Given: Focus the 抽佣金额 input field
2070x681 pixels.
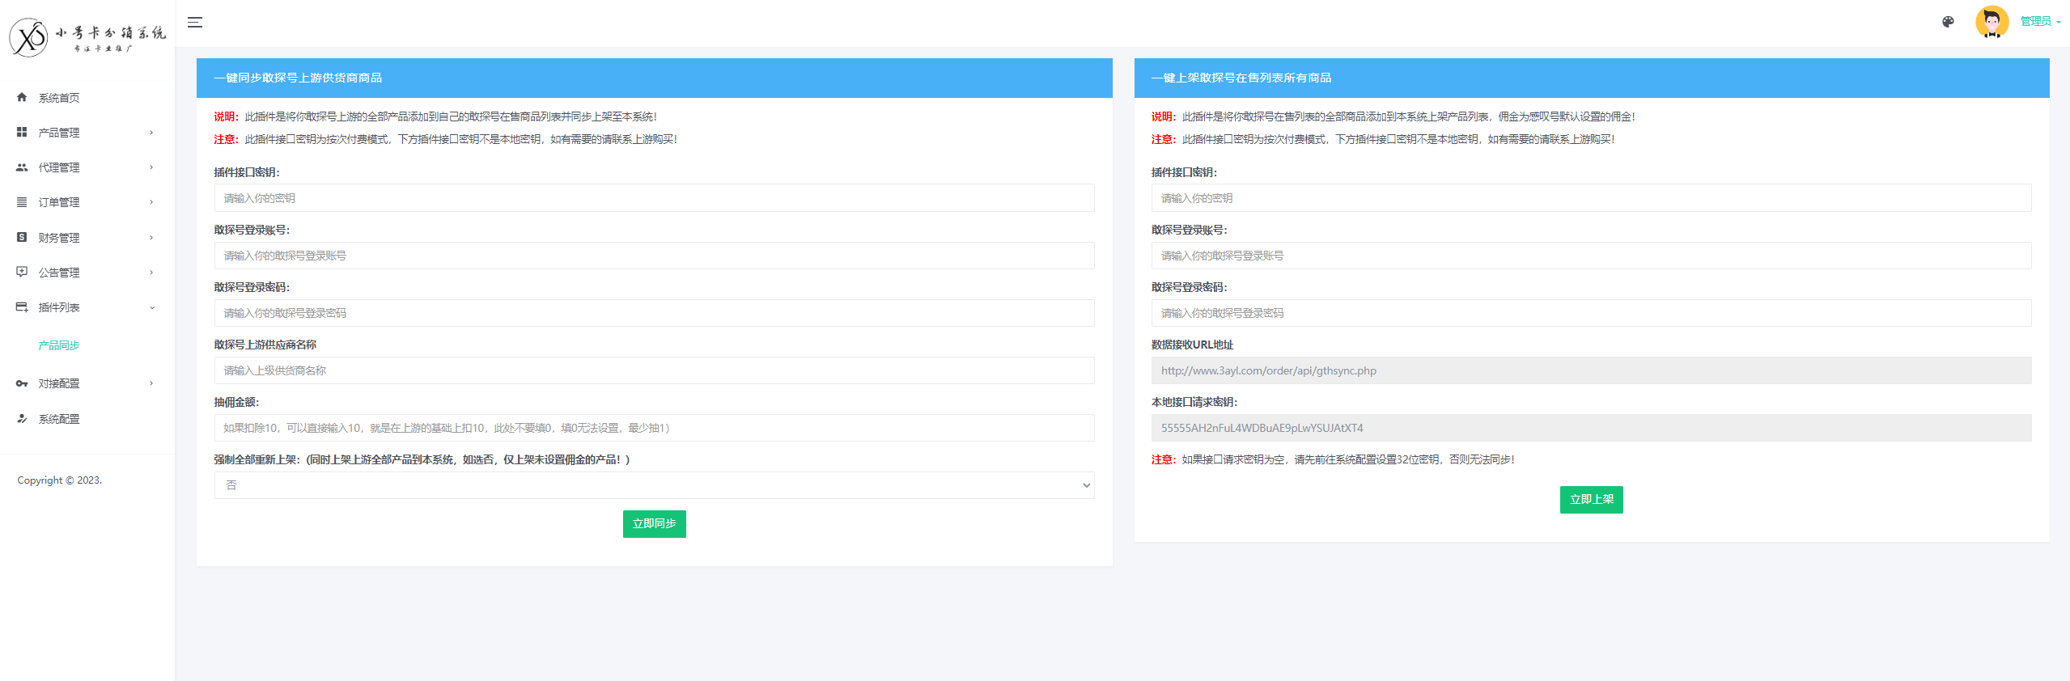Looking at the screenshot, I should [x=654, y=428].
